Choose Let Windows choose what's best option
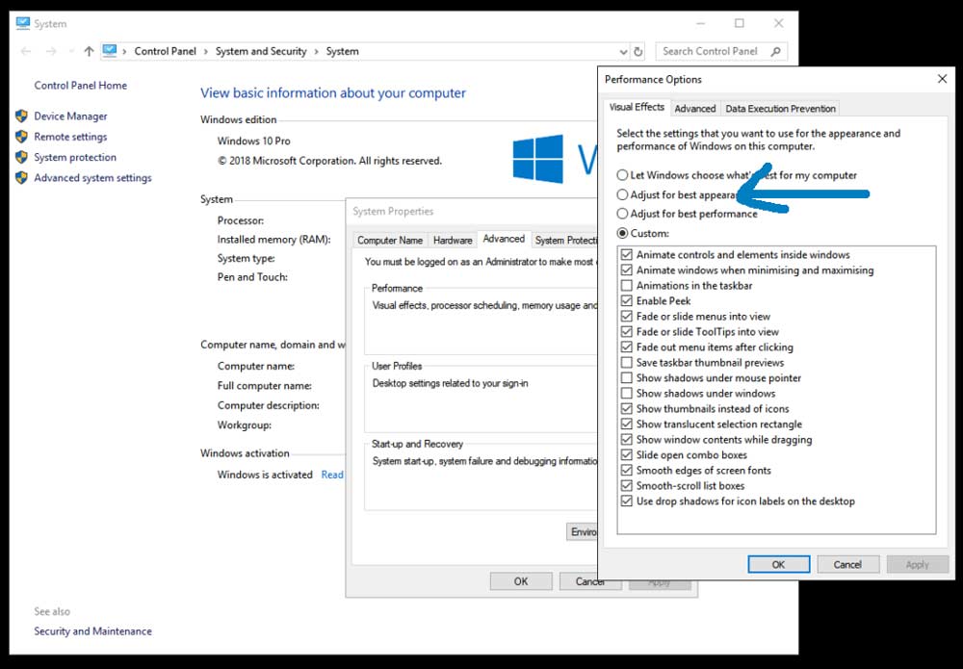The image size is (963, 669). pyautogui.click(x=622, y=175)
